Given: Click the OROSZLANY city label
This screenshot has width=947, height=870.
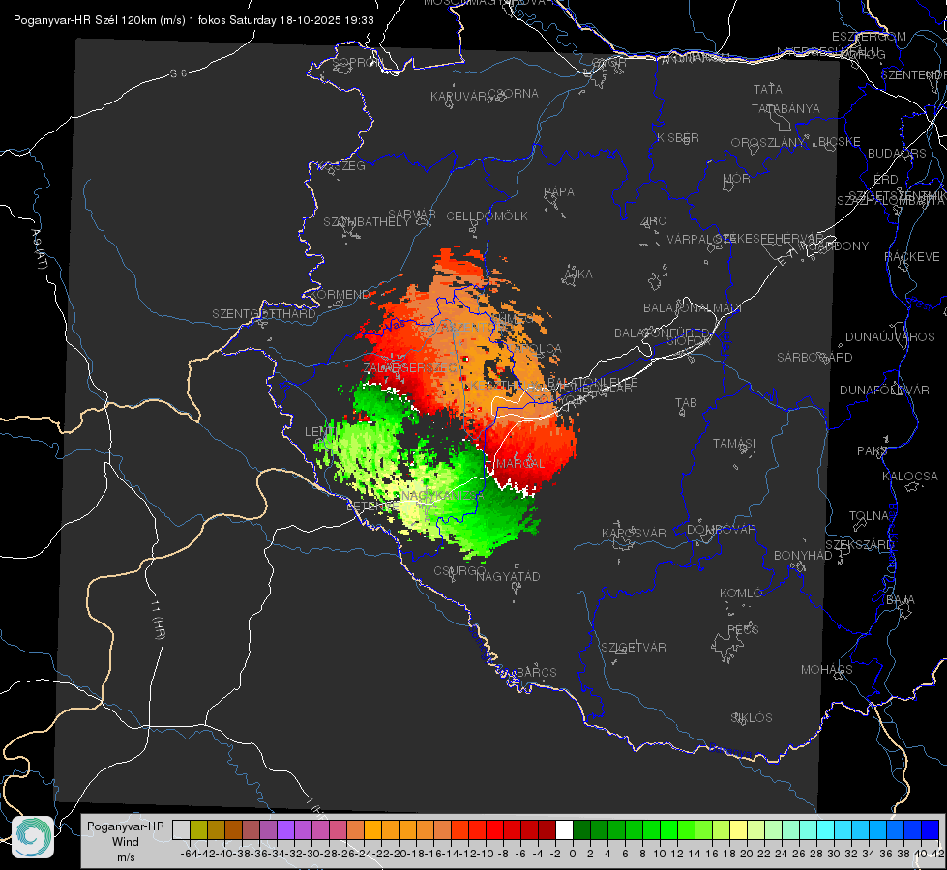Looking at the screenshot, I should pos(768,142).
